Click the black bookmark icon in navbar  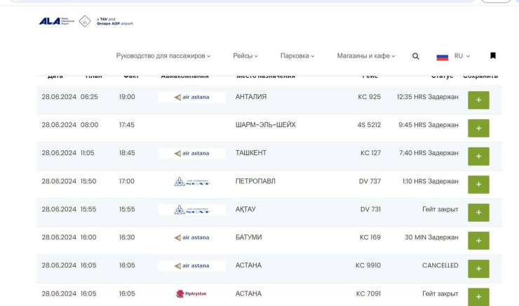[x=493, y=56]
